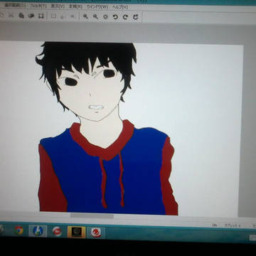
Task: Click the zoom out magnifier icon
Action: [95, 16]
